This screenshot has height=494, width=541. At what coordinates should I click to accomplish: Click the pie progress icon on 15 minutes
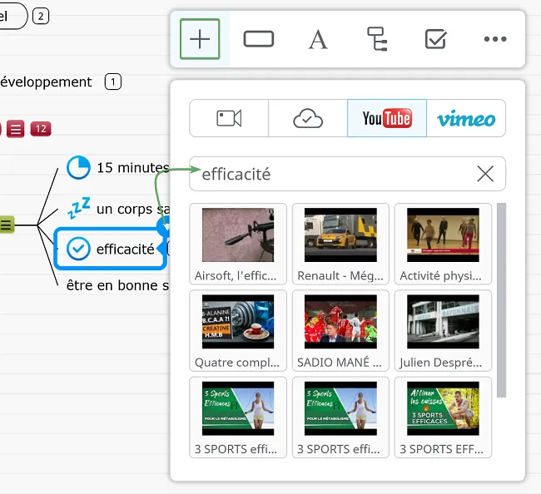pyautogui.click(x=78, y=167)
